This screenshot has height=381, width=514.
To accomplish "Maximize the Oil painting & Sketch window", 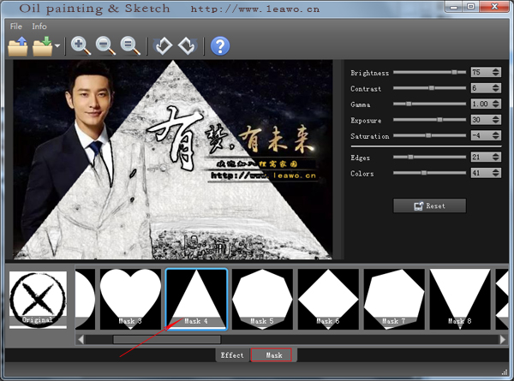I will click(x=470, y=7).
